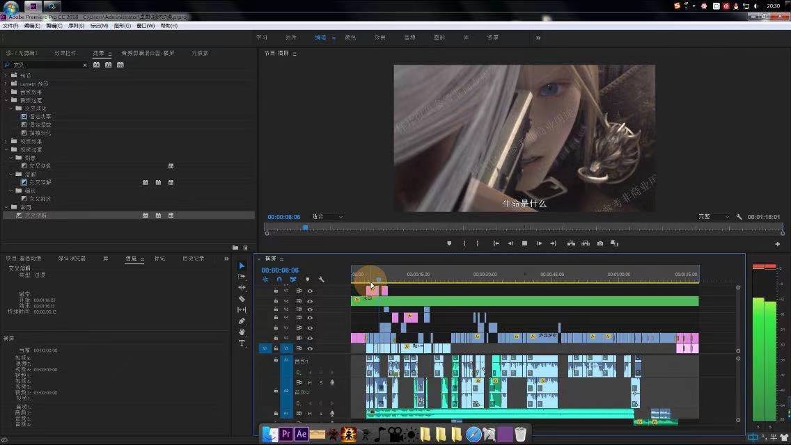Toggle eye visibility of top video track

(x=310, y=291)
